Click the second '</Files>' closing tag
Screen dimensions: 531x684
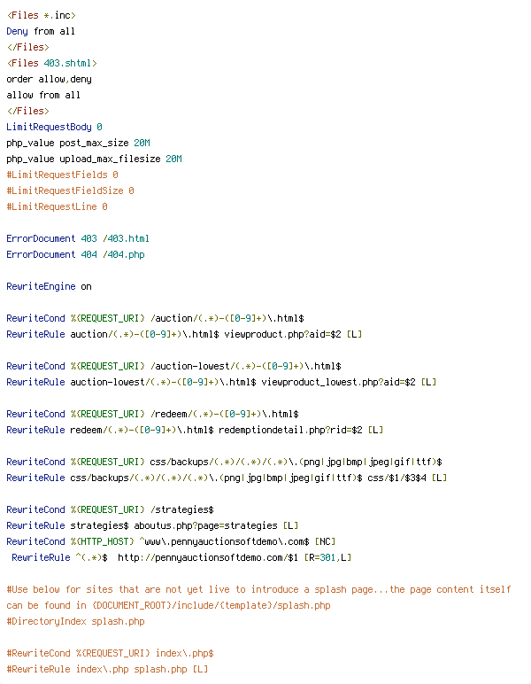tap(28, 112)
